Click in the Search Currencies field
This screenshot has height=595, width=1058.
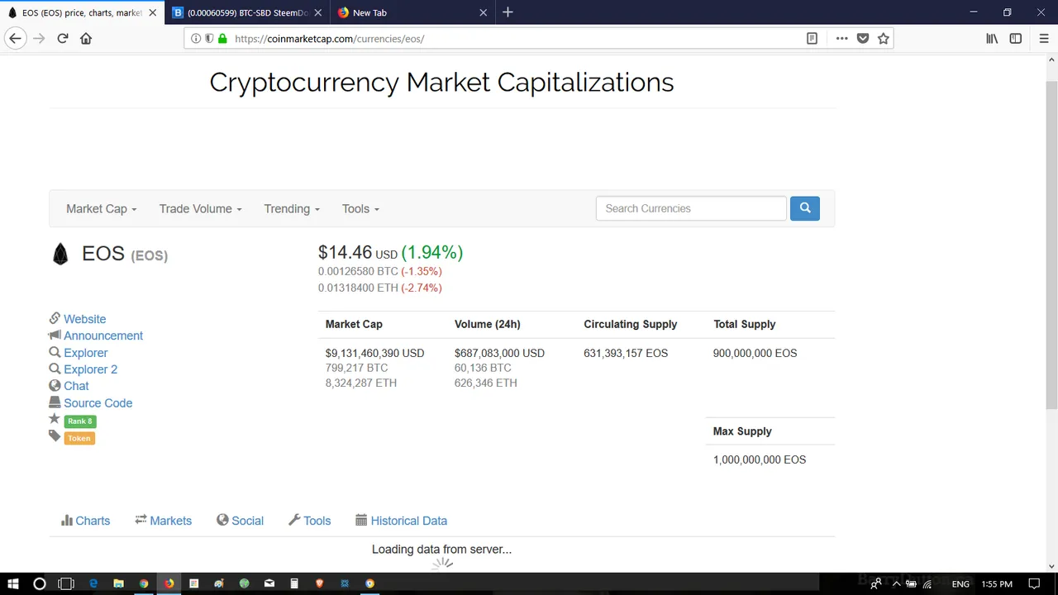click(691, 208)
